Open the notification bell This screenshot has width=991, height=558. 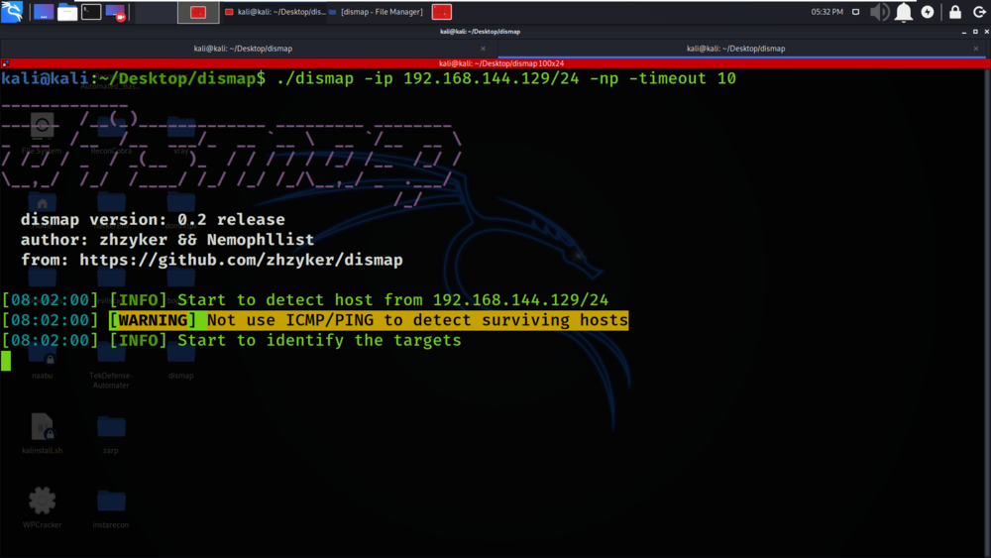pyautogui.click(x=904, y=12)
